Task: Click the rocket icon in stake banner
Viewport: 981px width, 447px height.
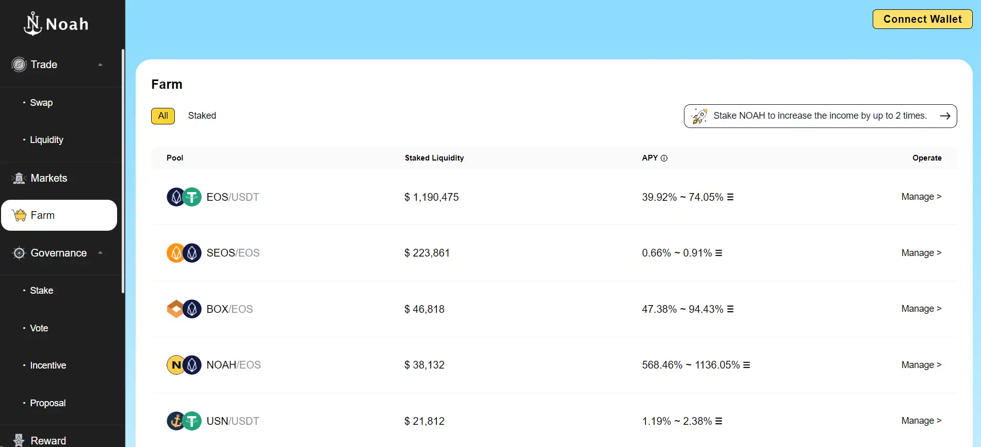Action: click(699, 116)
